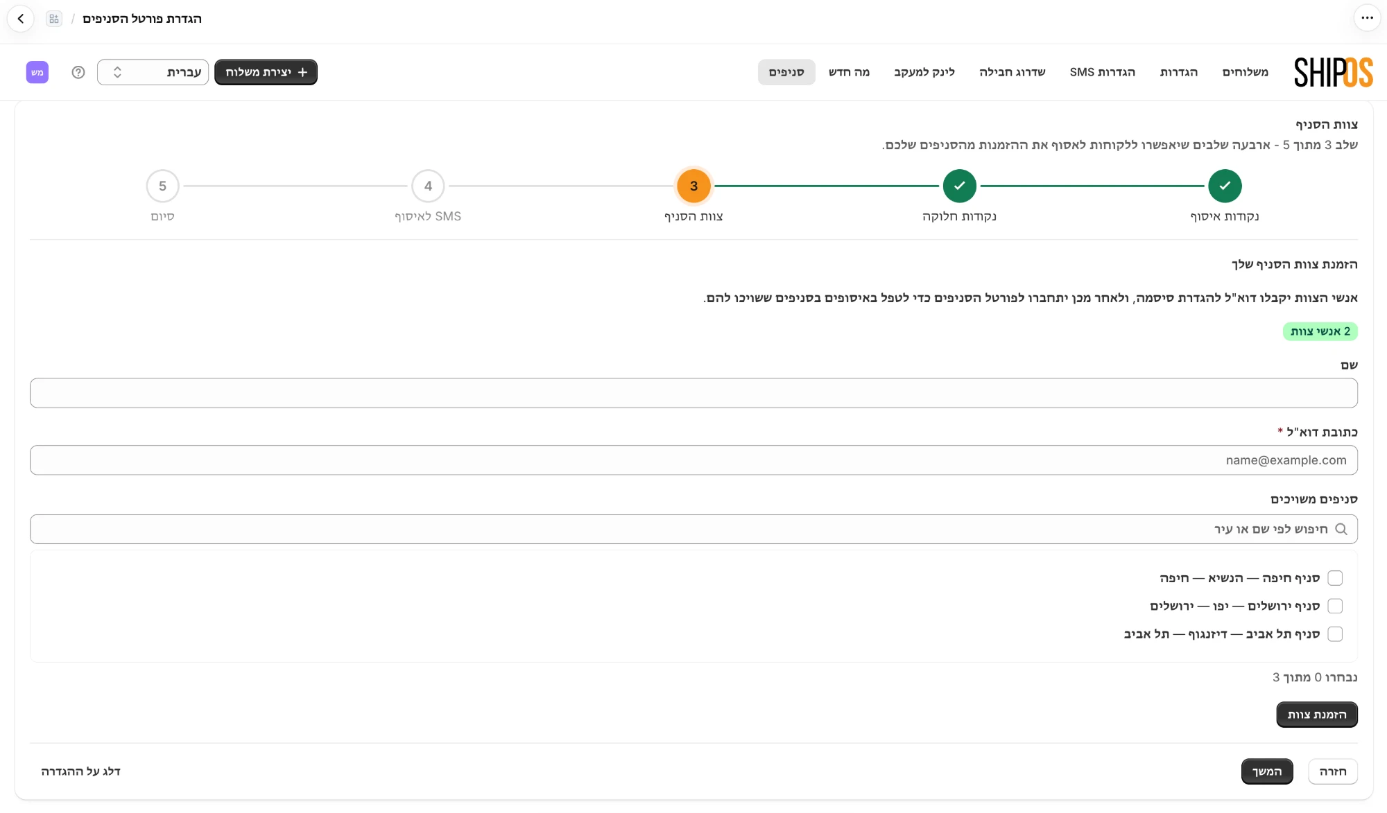Image resolution: width=1387 pixels, height=813 pixels.
Task: Open the three-dots more options menu
Action: point(1367,18)
